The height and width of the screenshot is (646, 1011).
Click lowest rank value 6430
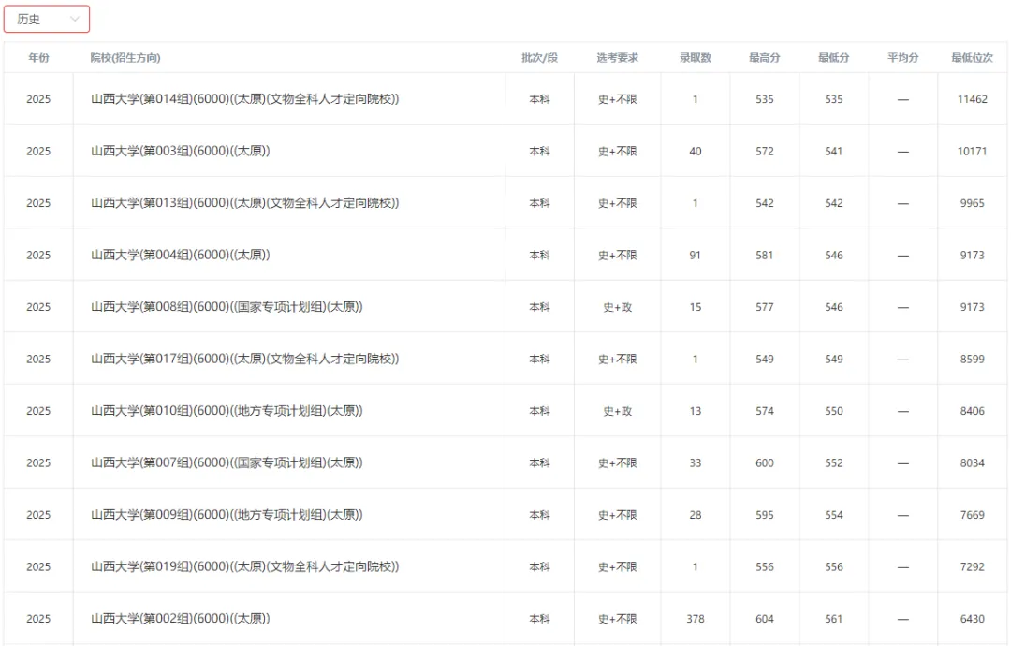click(x=973, y=619)
